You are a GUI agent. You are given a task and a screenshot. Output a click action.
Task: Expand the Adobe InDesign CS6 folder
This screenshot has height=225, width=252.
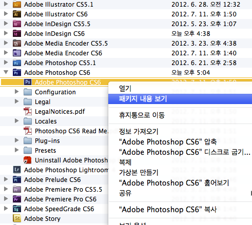click(x=6, y=33)
